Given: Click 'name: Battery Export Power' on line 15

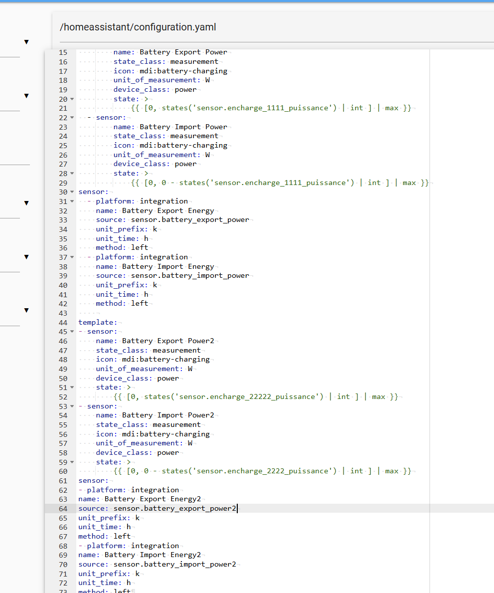Looking at the screenshot, I should point(170,52).
